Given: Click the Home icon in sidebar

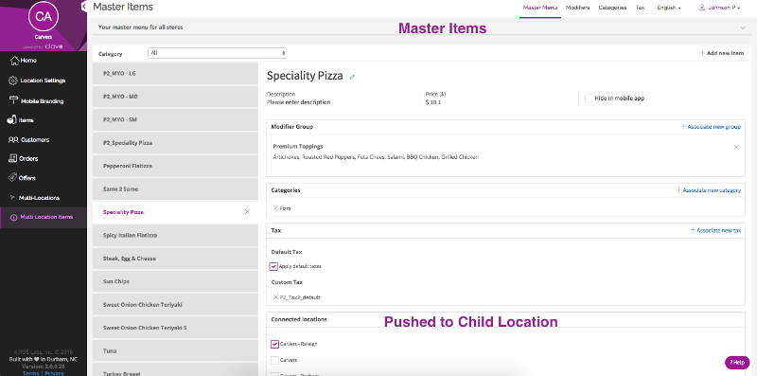Looking at the screenshot, I should (x=14, y=61).
